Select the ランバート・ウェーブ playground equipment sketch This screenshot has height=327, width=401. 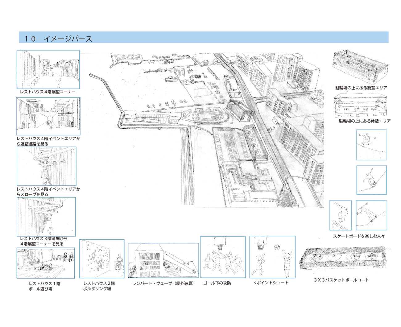click(x=163, y=261)
